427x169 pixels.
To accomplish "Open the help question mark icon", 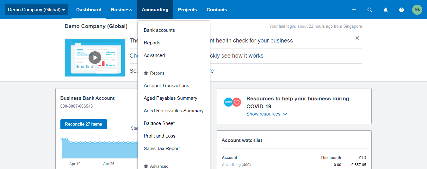I will click(401, 10).
